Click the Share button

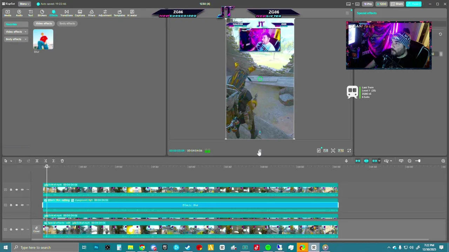[397, 4]
